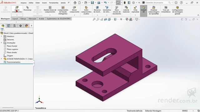Expand the Anotações tree node
Viewport: 200px width, 112px height.
[2, 43]
